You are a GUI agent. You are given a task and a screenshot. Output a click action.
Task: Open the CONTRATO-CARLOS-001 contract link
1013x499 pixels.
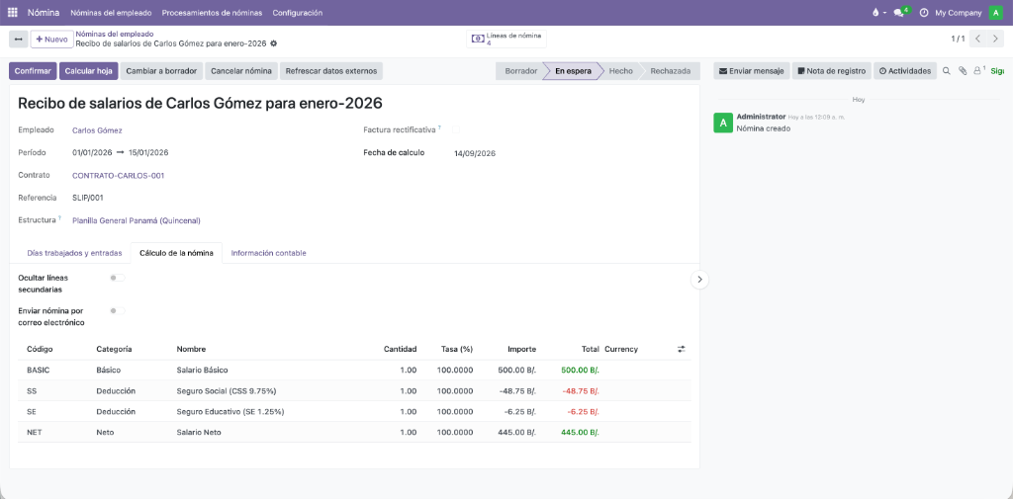(119, 176)
